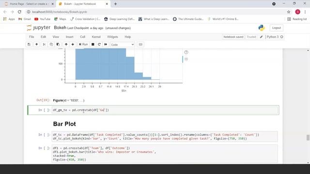
Task: Interrupt the kernel with stop icon
Action: 93,44
